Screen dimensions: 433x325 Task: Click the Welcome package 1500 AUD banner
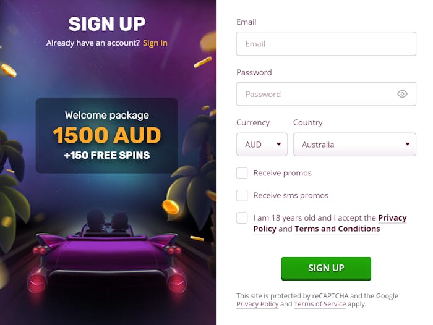click(106, 135)
